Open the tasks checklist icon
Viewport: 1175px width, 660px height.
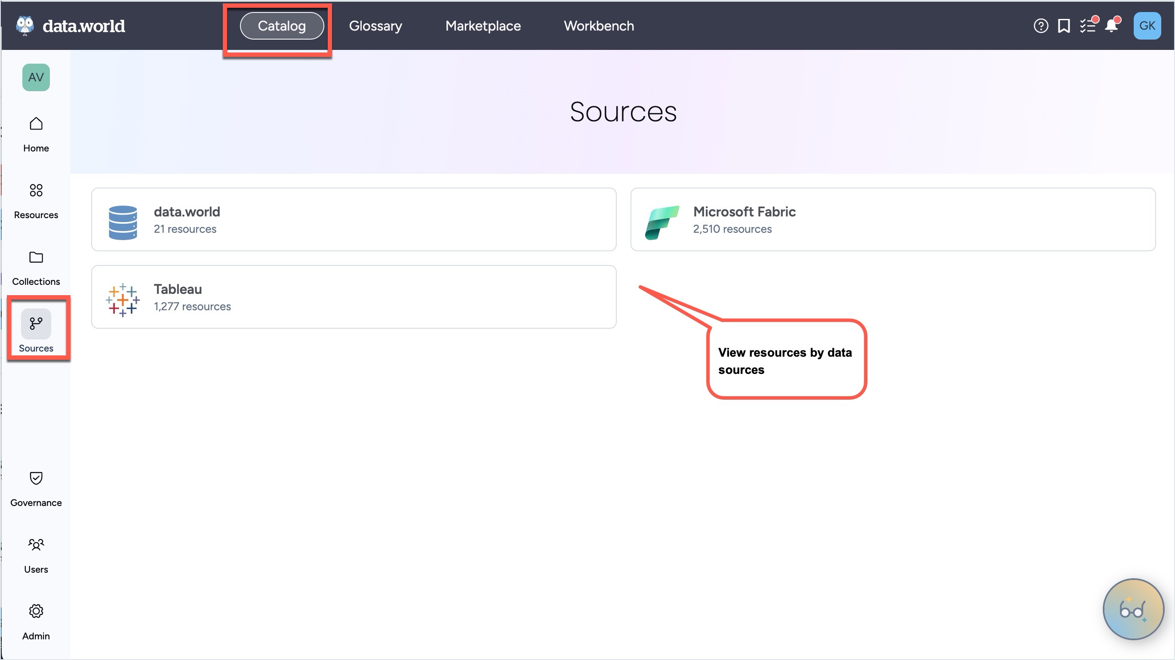tap(1088, 26)
